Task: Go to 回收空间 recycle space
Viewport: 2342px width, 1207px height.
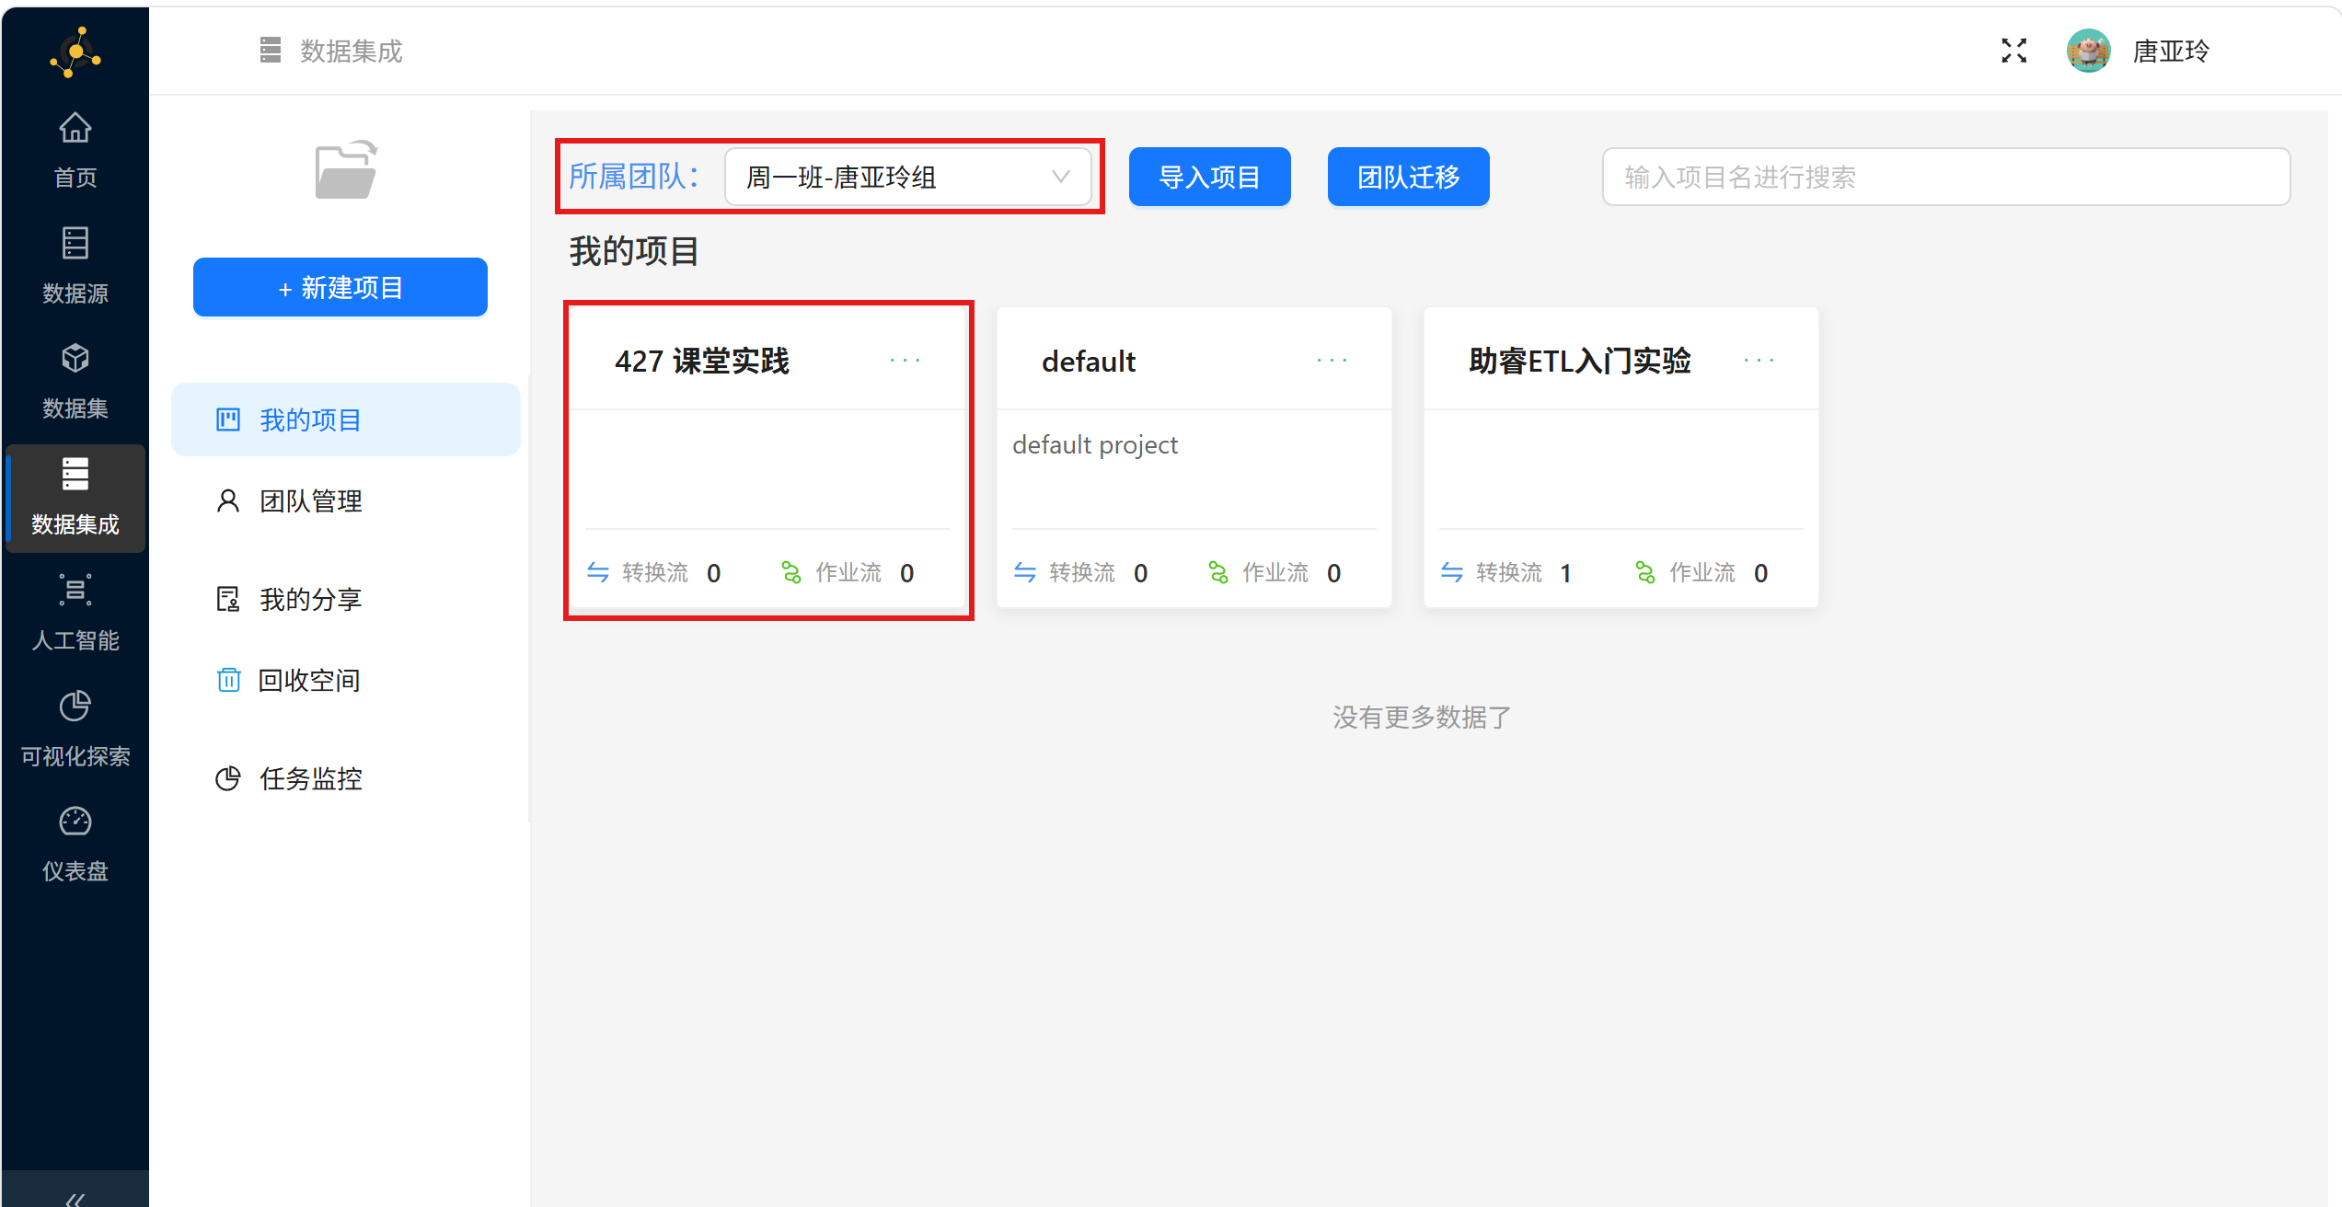Action: click(309, 681)
